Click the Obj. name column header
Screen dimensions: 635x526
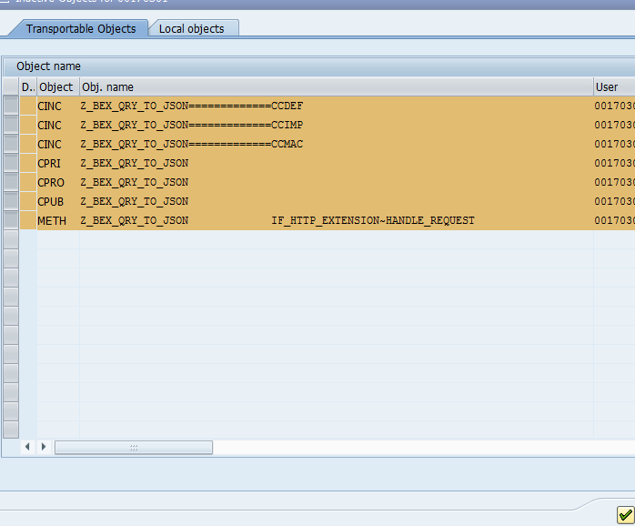click(x=336, y=86)
